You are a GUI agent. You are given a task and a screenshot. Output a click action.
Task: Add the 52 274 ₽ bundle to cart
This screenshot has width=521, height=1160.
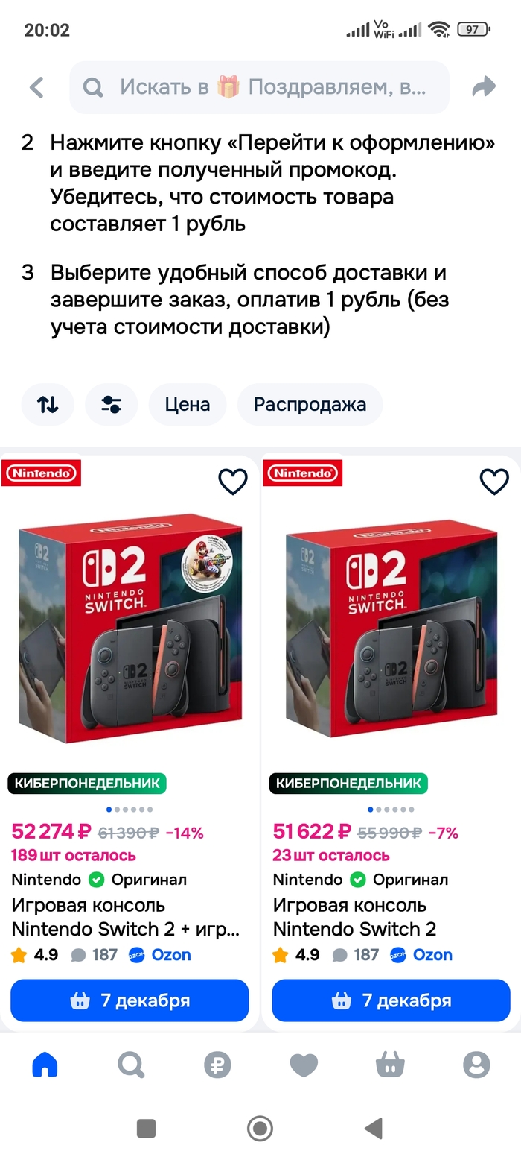point(130,1000)
